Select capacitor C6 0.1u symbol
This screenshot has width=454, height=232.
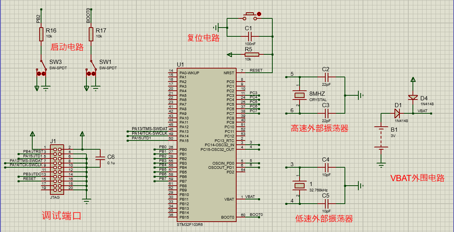100,158
